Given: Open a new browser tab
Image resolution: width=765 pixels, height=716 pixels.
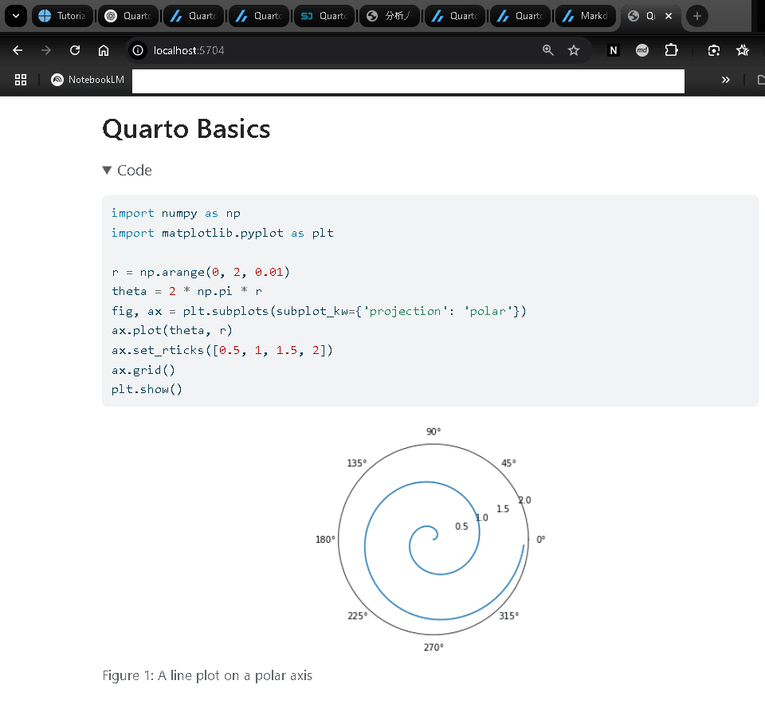Looking at the screenshot, I should coord(698,16).
